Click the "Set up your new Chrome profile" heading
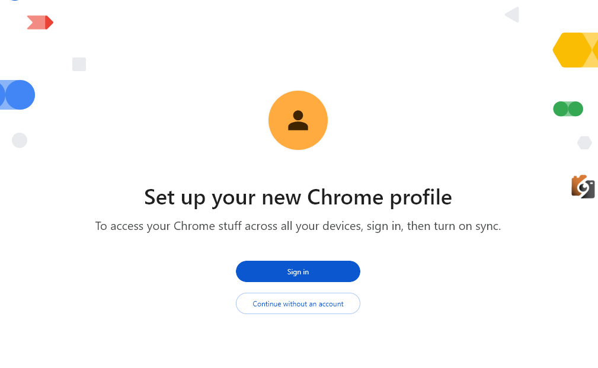Viewport: 598px width, 368px height. click(x=298, y=197)
